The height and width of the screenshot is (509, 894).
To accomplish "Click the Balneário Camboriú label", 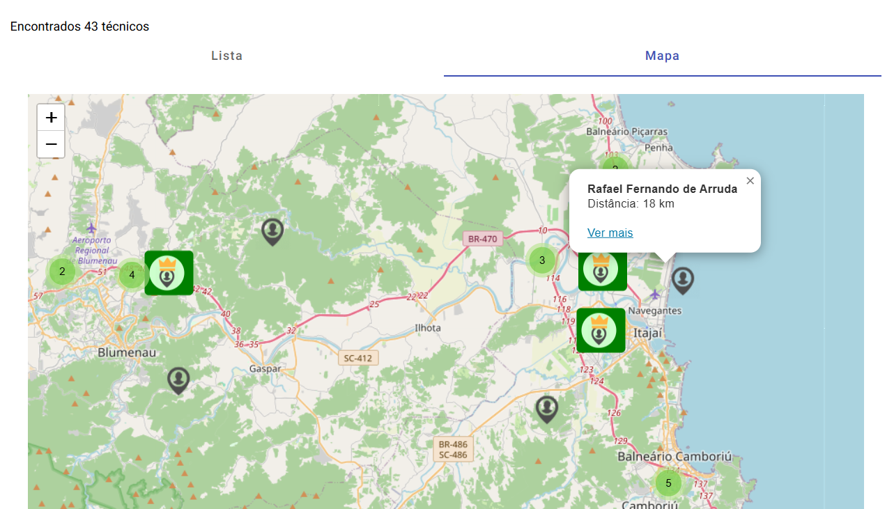I will (x=675, y=457).
